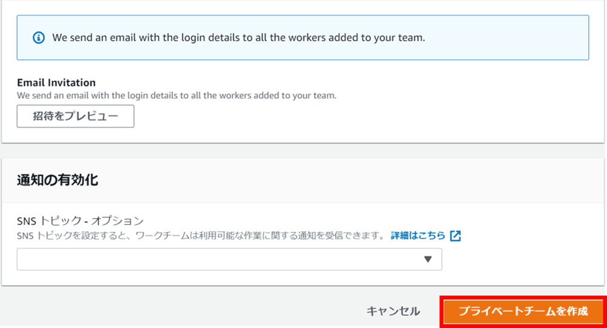607x328 pixels.
Task: Click the external link icon beside 詳細はこちら
Action: pos(455,236)
